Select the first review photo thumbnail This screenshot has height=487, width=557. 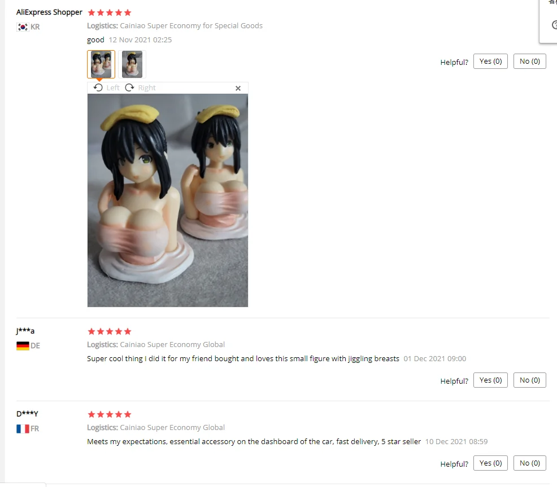pyautogui.click(x=101, y=64)
